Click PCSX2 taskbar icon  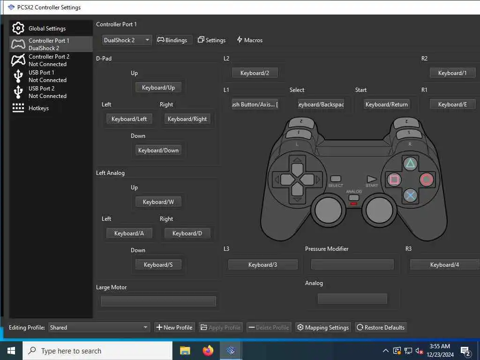[231, 351]
